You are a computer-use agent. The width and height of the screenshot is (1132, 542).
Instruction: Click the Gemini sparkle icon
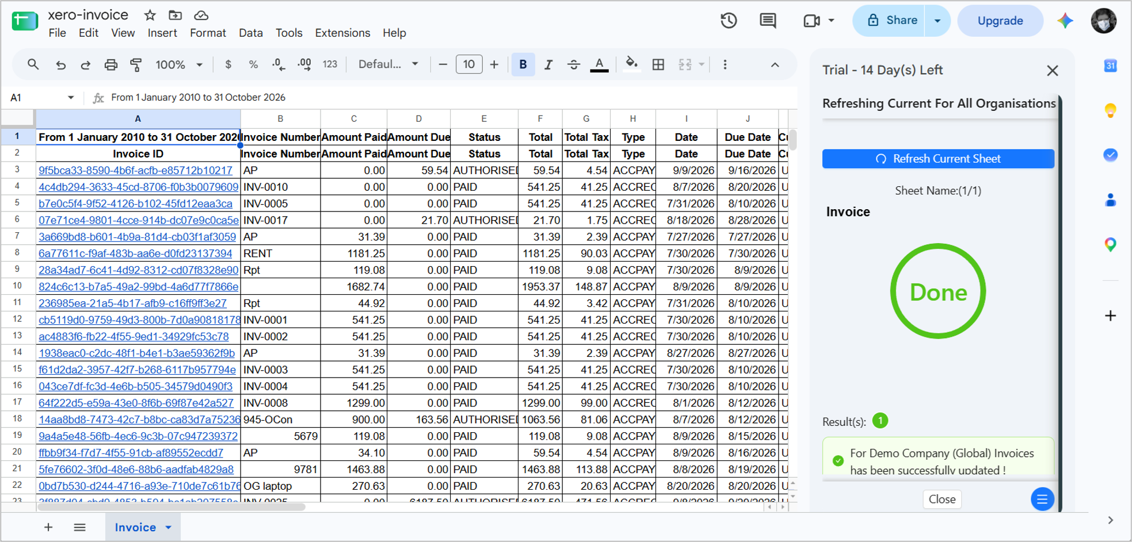coord(1065,21)
